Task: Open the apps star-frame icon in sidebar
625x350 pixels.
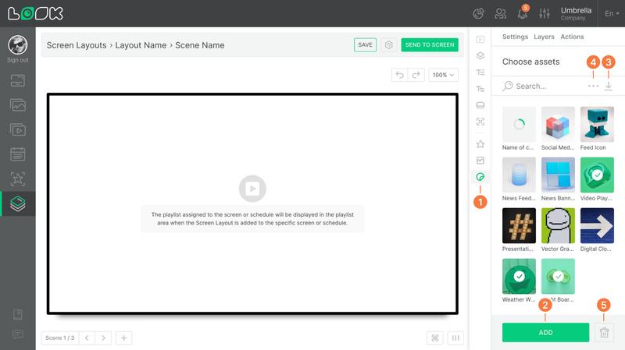Action: (x=17, y=179)
